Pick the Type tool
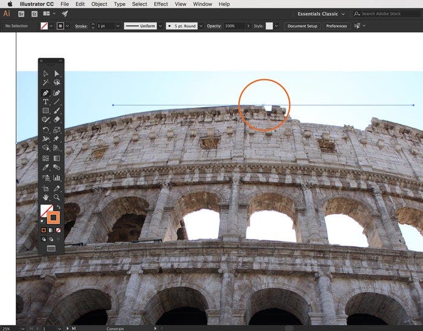The width and height of the screenshot is (423, 331). coord(45,102)
